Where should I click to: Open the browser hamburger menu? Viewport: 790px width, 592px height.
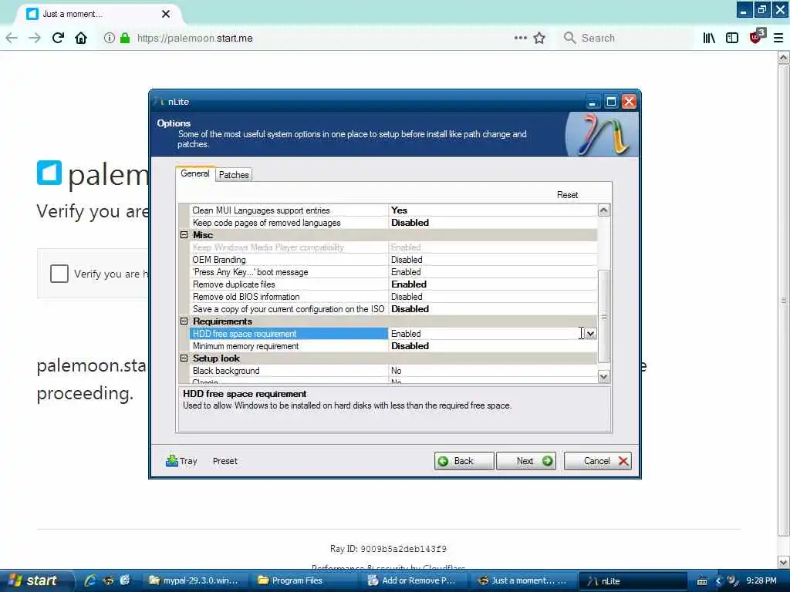pyautogui.click(x=778, y=39)
